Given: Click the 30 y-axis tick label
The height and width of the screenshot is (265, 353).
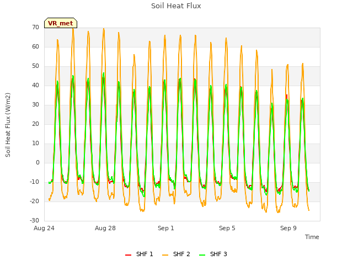Looking at the screenshot, I should pos(35,104).
